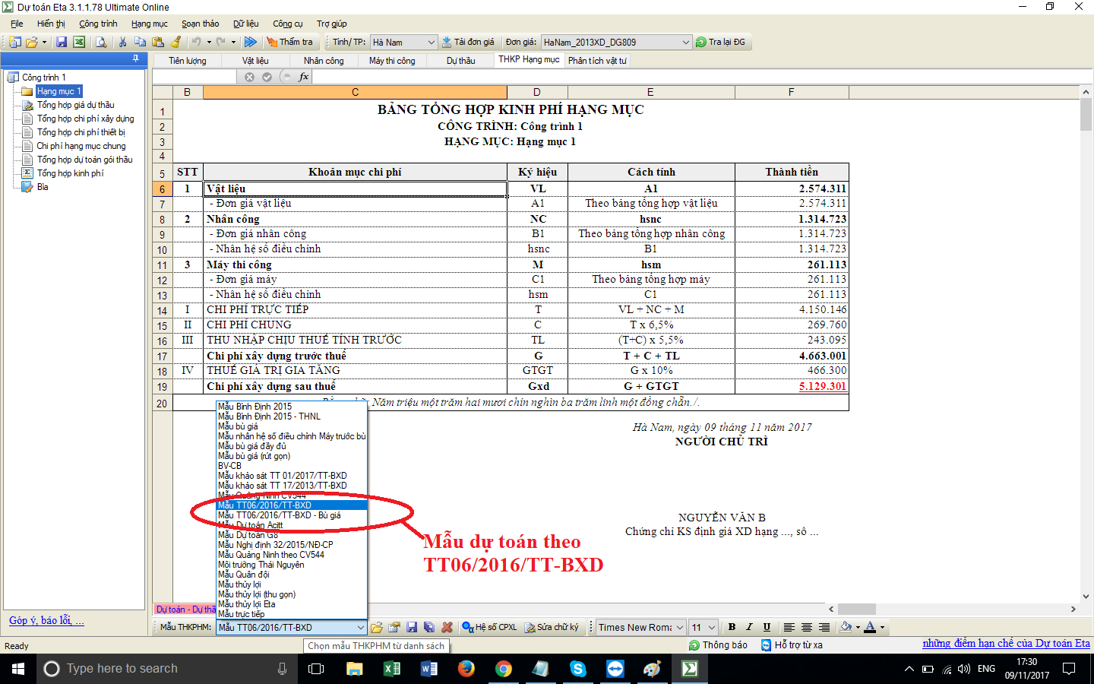Click the Print Preview icon

pyautogui.click(x=101, y=43)
